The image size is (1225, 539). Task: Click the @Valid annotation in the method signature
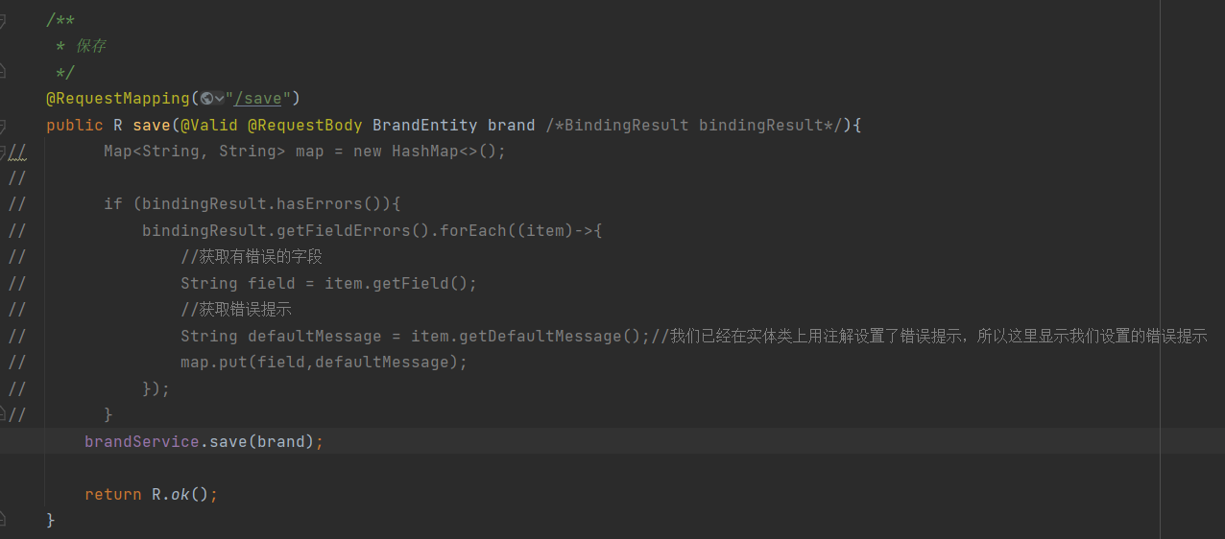(x=208, y=126)
